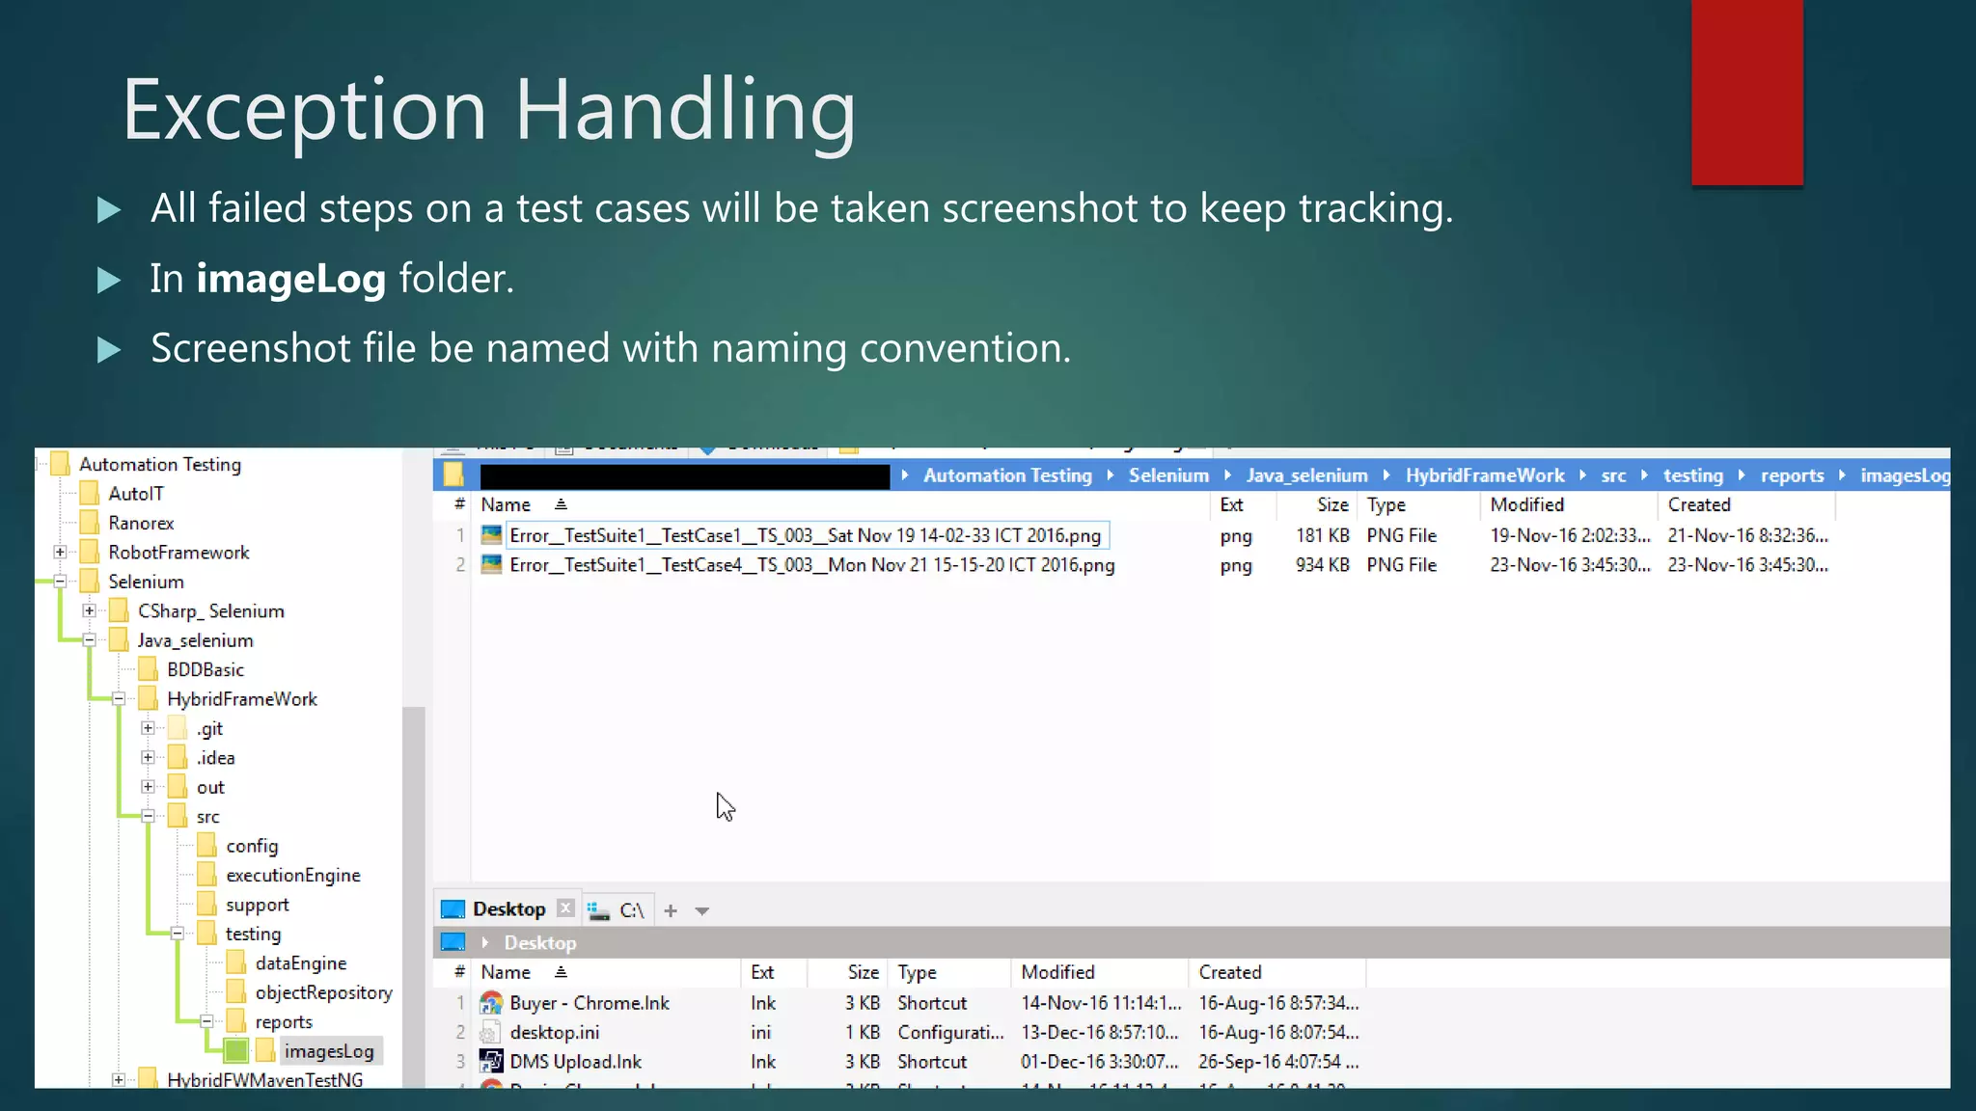The image size is (1976, 1111).
Task: Sort Desktop list by Type column
Action: (x=949, y=972)
